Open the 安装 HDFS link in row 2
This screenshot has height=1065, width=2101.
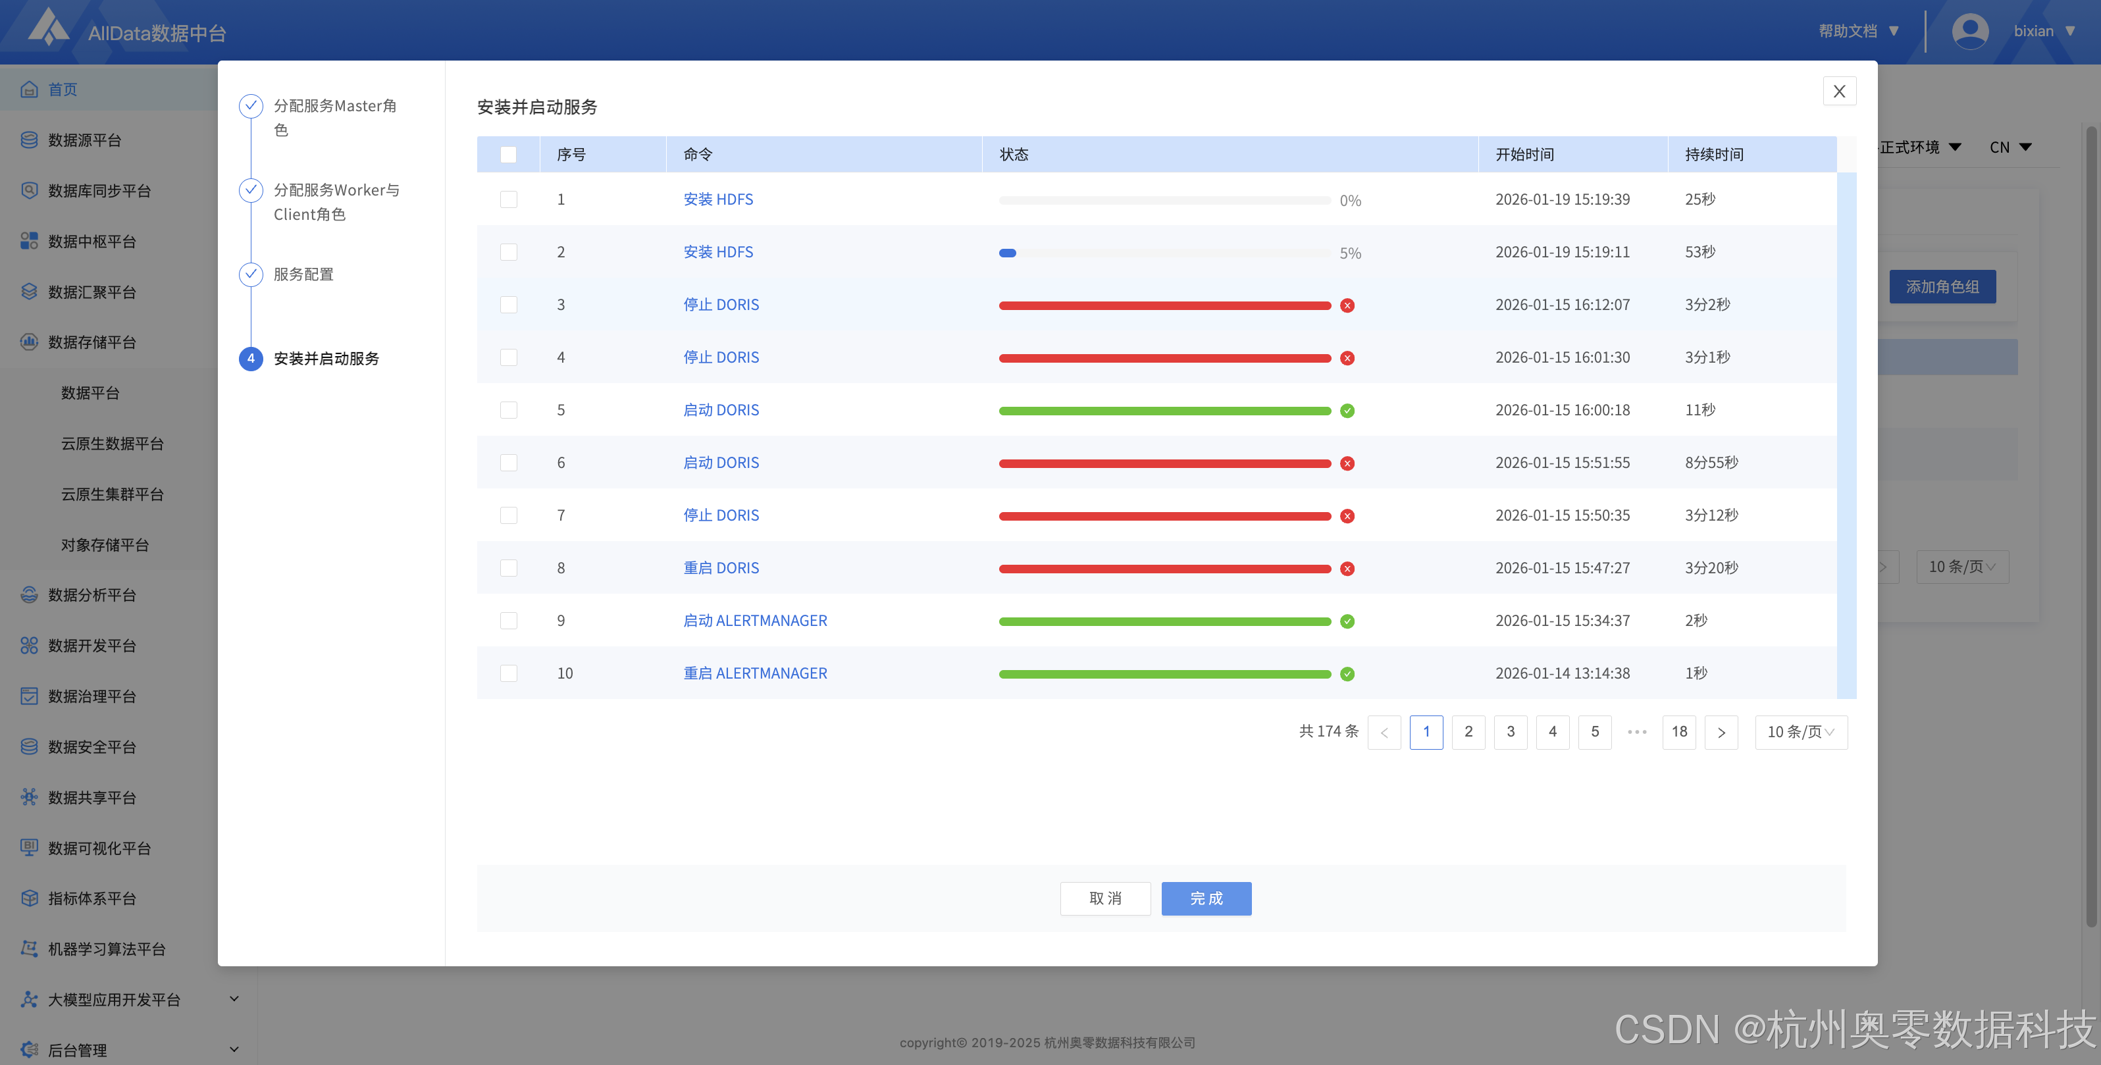(717, 252)
